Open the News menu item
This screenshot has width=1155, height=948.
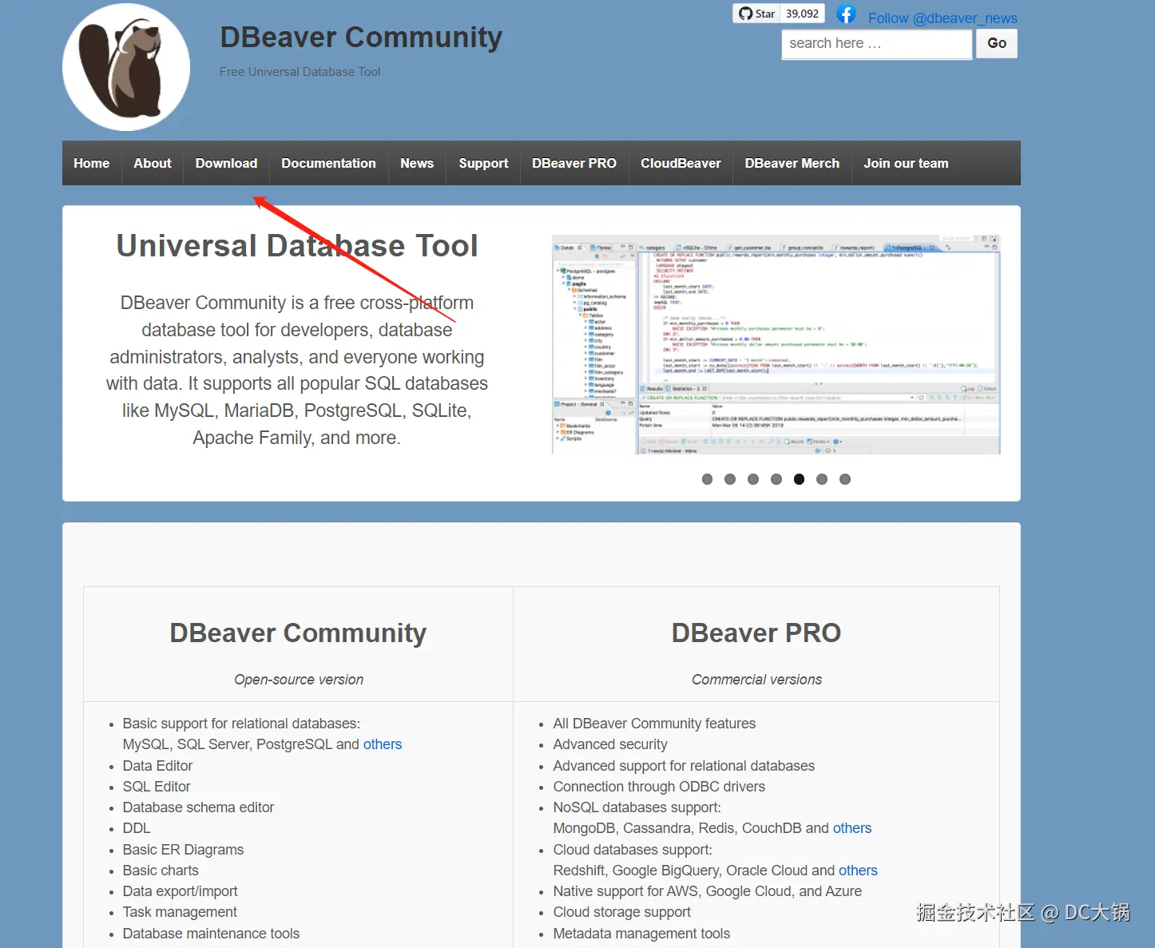(417, 163)
